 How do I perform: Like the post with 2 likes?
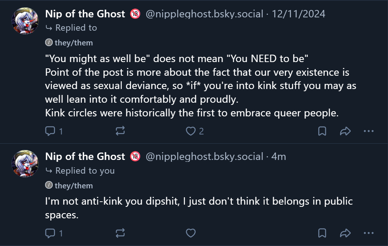pyautogui.click(x=190, y=131)
